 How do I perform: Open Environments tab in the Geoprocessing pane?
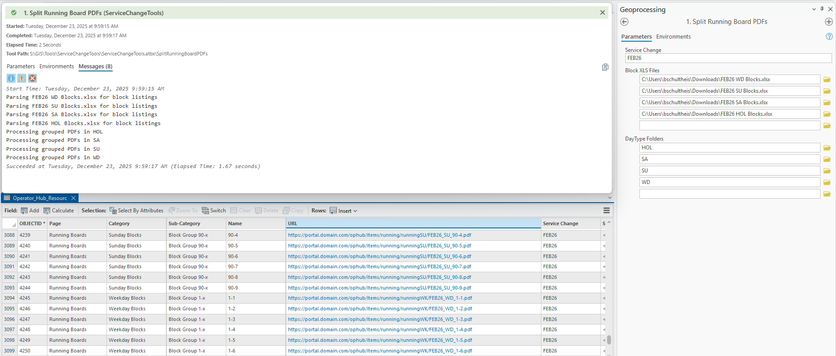tap(673, 37)
